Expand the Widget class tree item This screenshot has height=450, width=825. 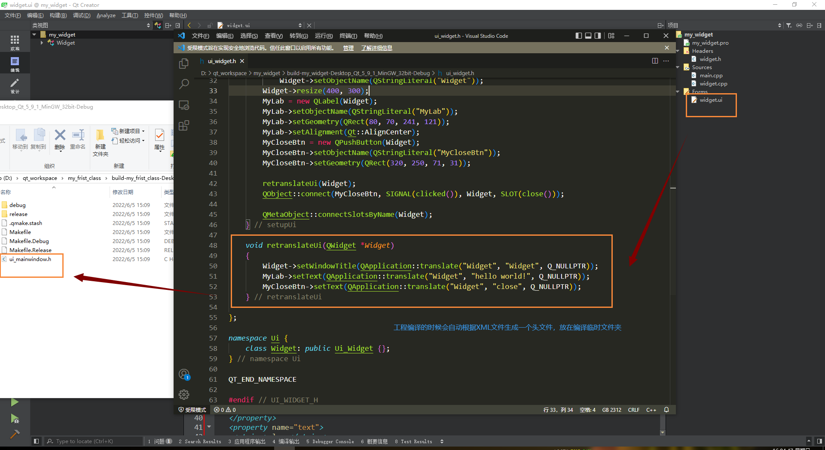click(x=42, y=43)
